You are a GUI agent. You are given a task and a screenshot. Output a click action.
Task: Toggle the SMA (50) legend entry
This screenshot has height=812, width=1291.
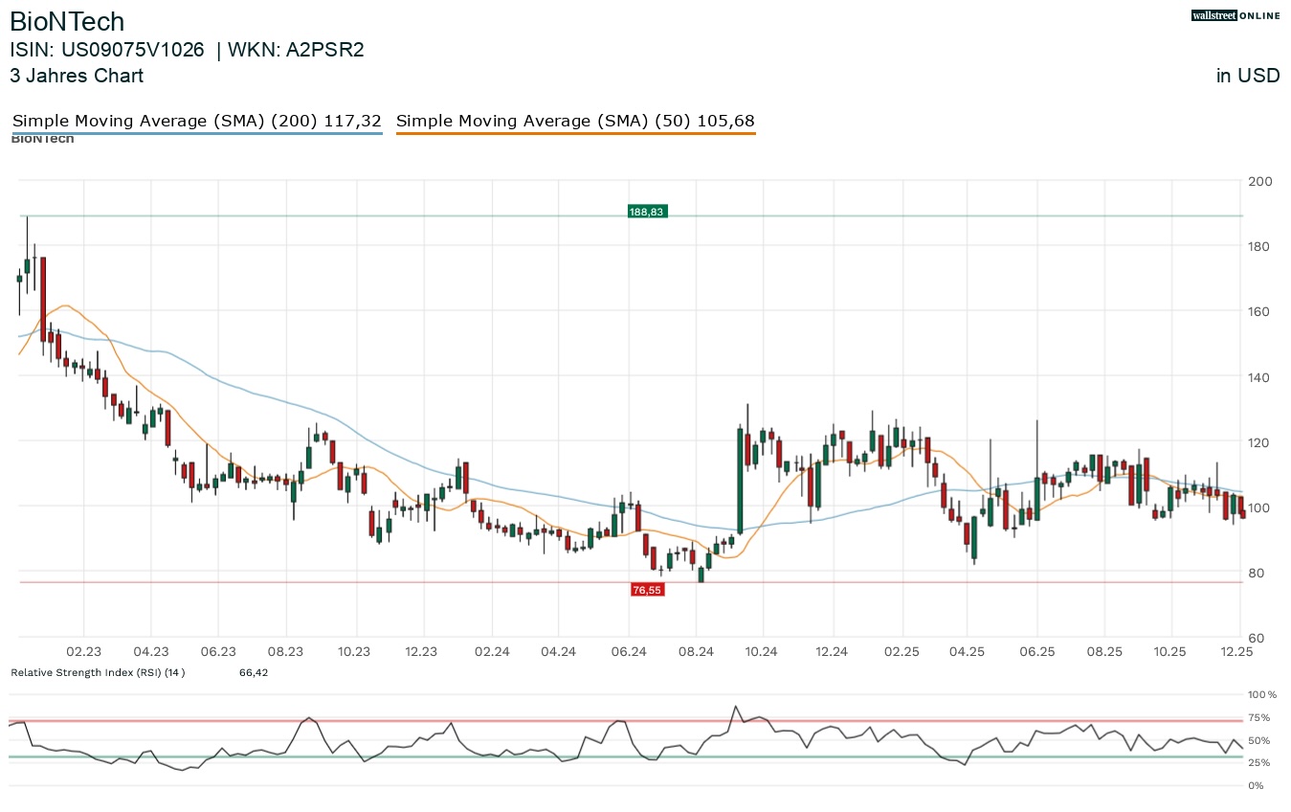pos(575,122)
